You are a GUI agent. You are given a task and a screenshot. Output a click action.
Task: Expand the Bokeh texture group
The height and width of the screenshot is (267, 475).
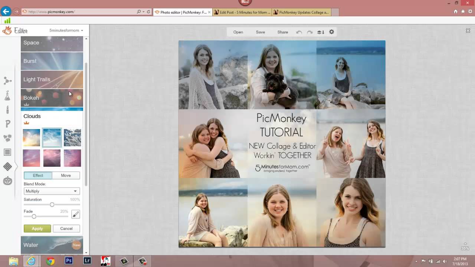[52, 98]
